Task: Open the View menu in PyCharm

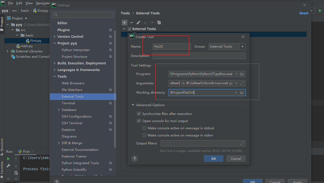Action: [29, 3]
